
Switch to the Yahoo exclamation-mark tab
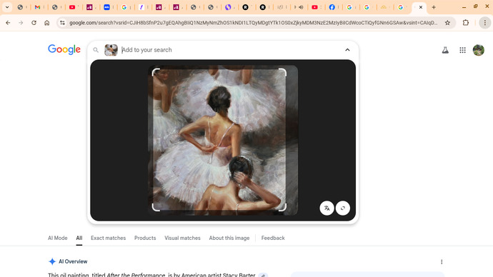point(141,7)
